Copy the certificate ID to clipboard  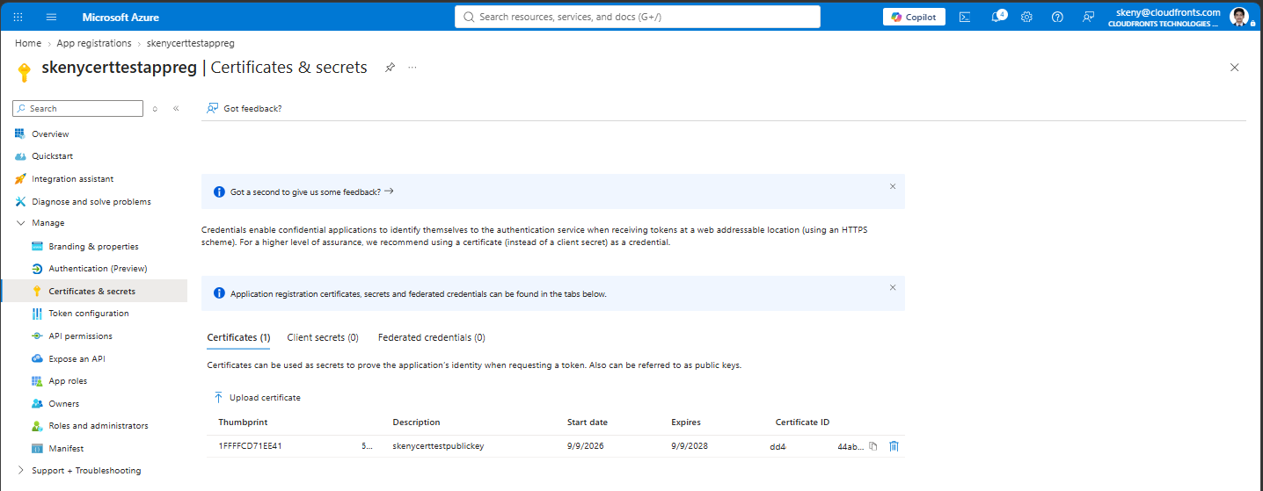pyautogui.click(x=873, y=446)
